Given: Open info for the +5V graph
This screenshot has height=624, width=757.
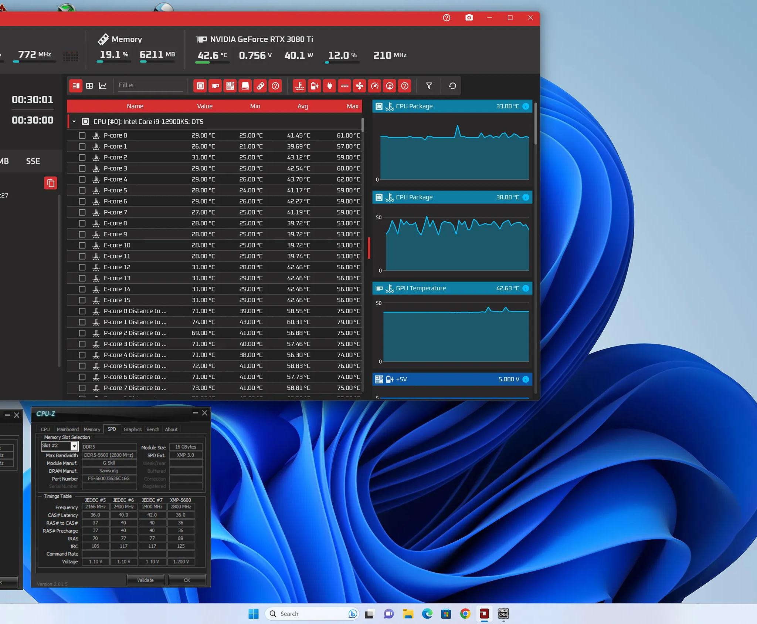Looking at the screenshot, I should click(x=526, y=379).
